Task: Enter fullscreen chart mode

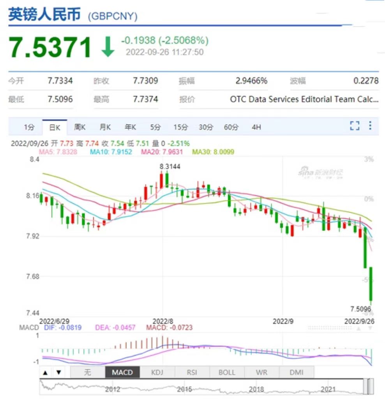Action: pyautogui.click(x=354, y=126)
